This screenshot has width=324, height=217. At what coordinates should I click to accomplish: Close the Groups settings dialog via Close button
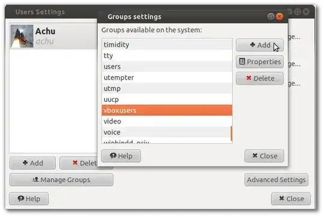pyautogui.click(x=264, y=156)
